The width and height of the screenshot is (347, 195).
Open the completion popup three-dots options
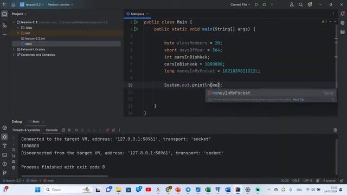point(333,100)
